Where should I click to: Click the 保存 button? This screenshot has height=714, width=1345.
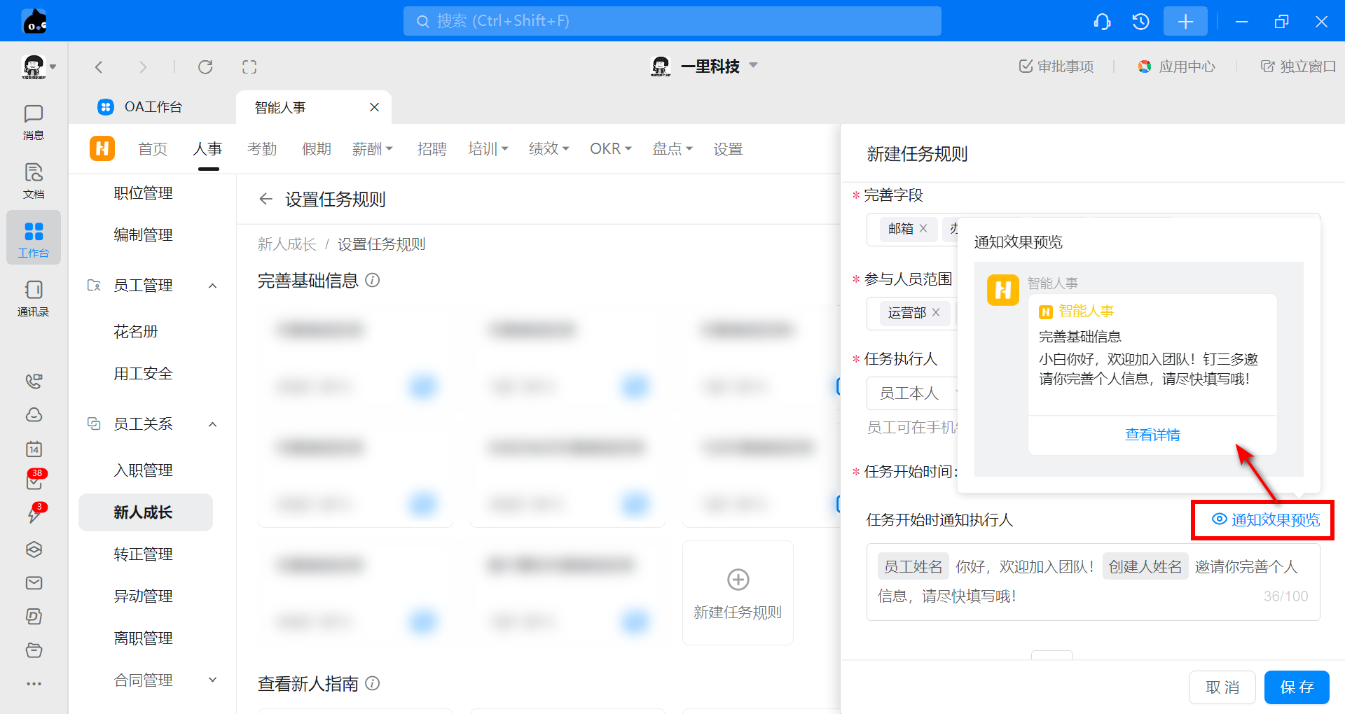pyautogui.click(x=1296, y=687)
